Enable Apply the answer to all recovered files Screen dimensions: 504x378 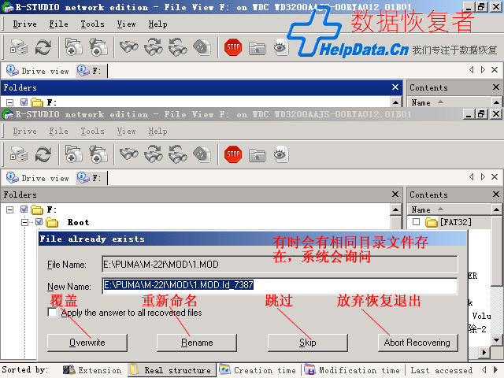point(52,312)
